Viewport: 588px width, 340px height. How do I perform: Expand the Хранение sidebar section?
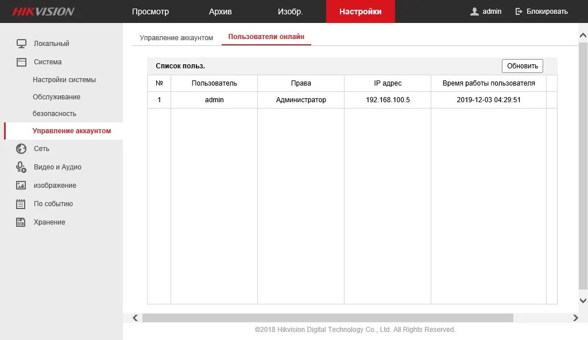(49, 222)
